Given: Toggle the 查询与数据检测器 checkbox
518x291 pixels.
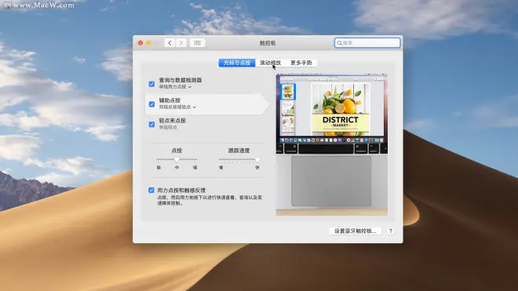Looking at the screenshot, I should click(151, 84).
